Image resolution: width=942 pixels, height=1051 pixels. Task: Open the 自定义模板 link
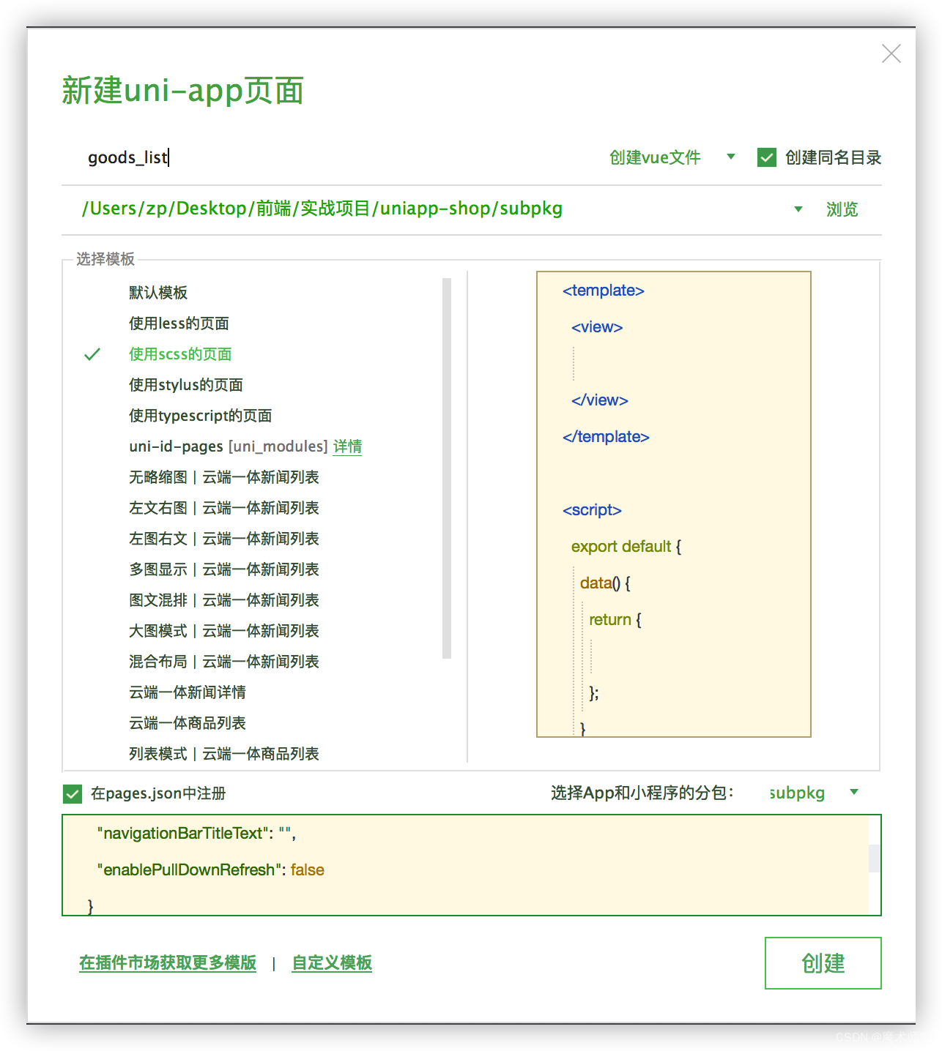[332, 962]
